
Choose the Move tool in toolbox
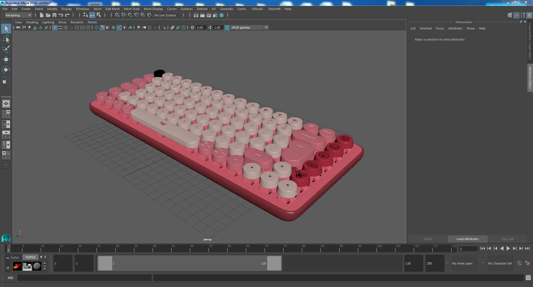coord(6,59)
